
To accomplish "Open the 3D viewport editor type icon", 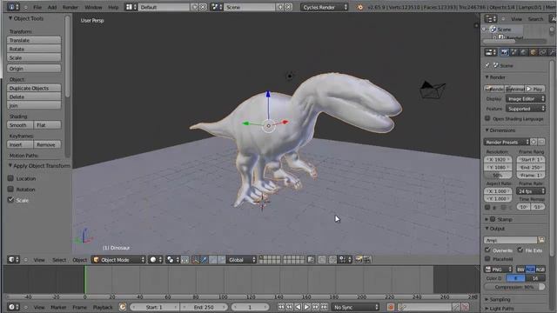I will point(13,260).
